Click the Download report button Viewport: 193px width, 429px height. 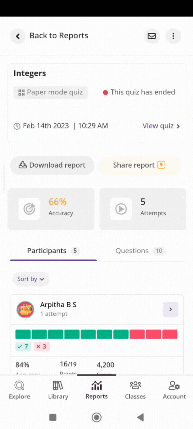click(x=52, y=166)
